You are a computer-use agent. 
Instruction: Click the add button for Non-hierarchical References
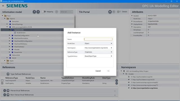coord(4,95)
